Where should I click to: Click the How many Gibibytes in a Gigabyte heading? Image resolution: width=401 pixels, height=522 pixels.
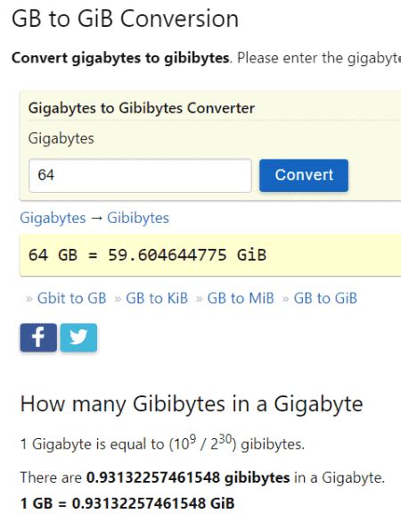pos(192,404)
